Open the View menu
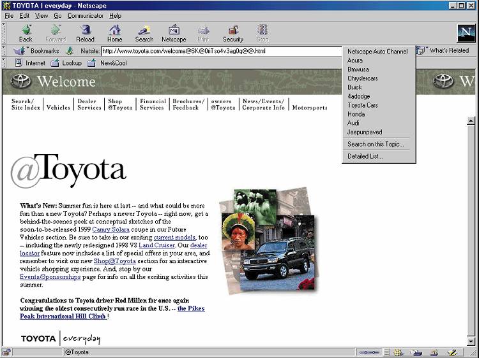 (42, 16)
